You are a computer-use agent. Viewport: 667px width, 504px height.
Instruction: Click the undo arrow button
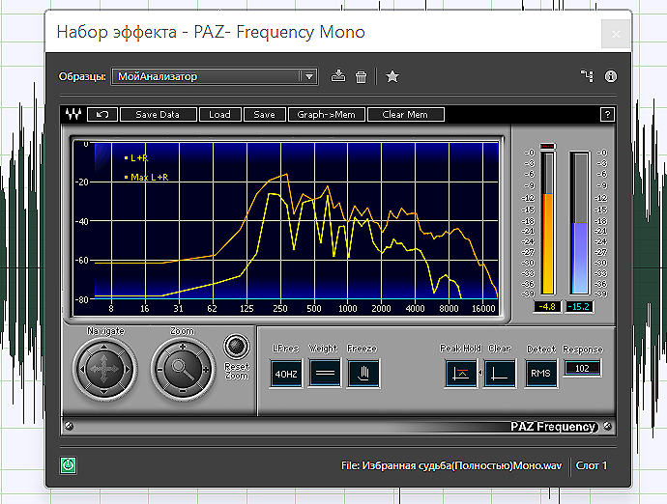coord(102,114)
